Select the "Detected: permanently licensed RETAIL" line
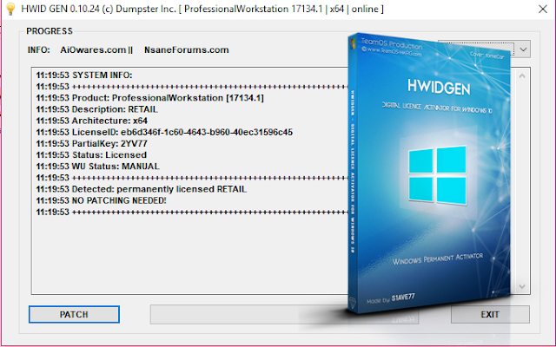 click(141, 189)
